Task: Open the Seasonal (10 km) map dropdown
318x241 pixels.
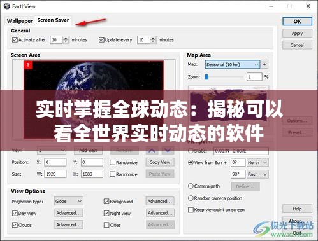Action: pos(233,64)
